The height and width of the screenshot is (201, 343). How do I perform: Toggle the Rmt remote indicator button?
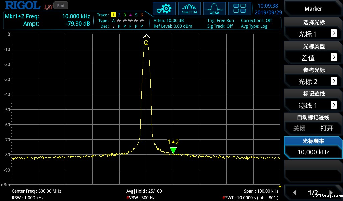pos(61,5)
